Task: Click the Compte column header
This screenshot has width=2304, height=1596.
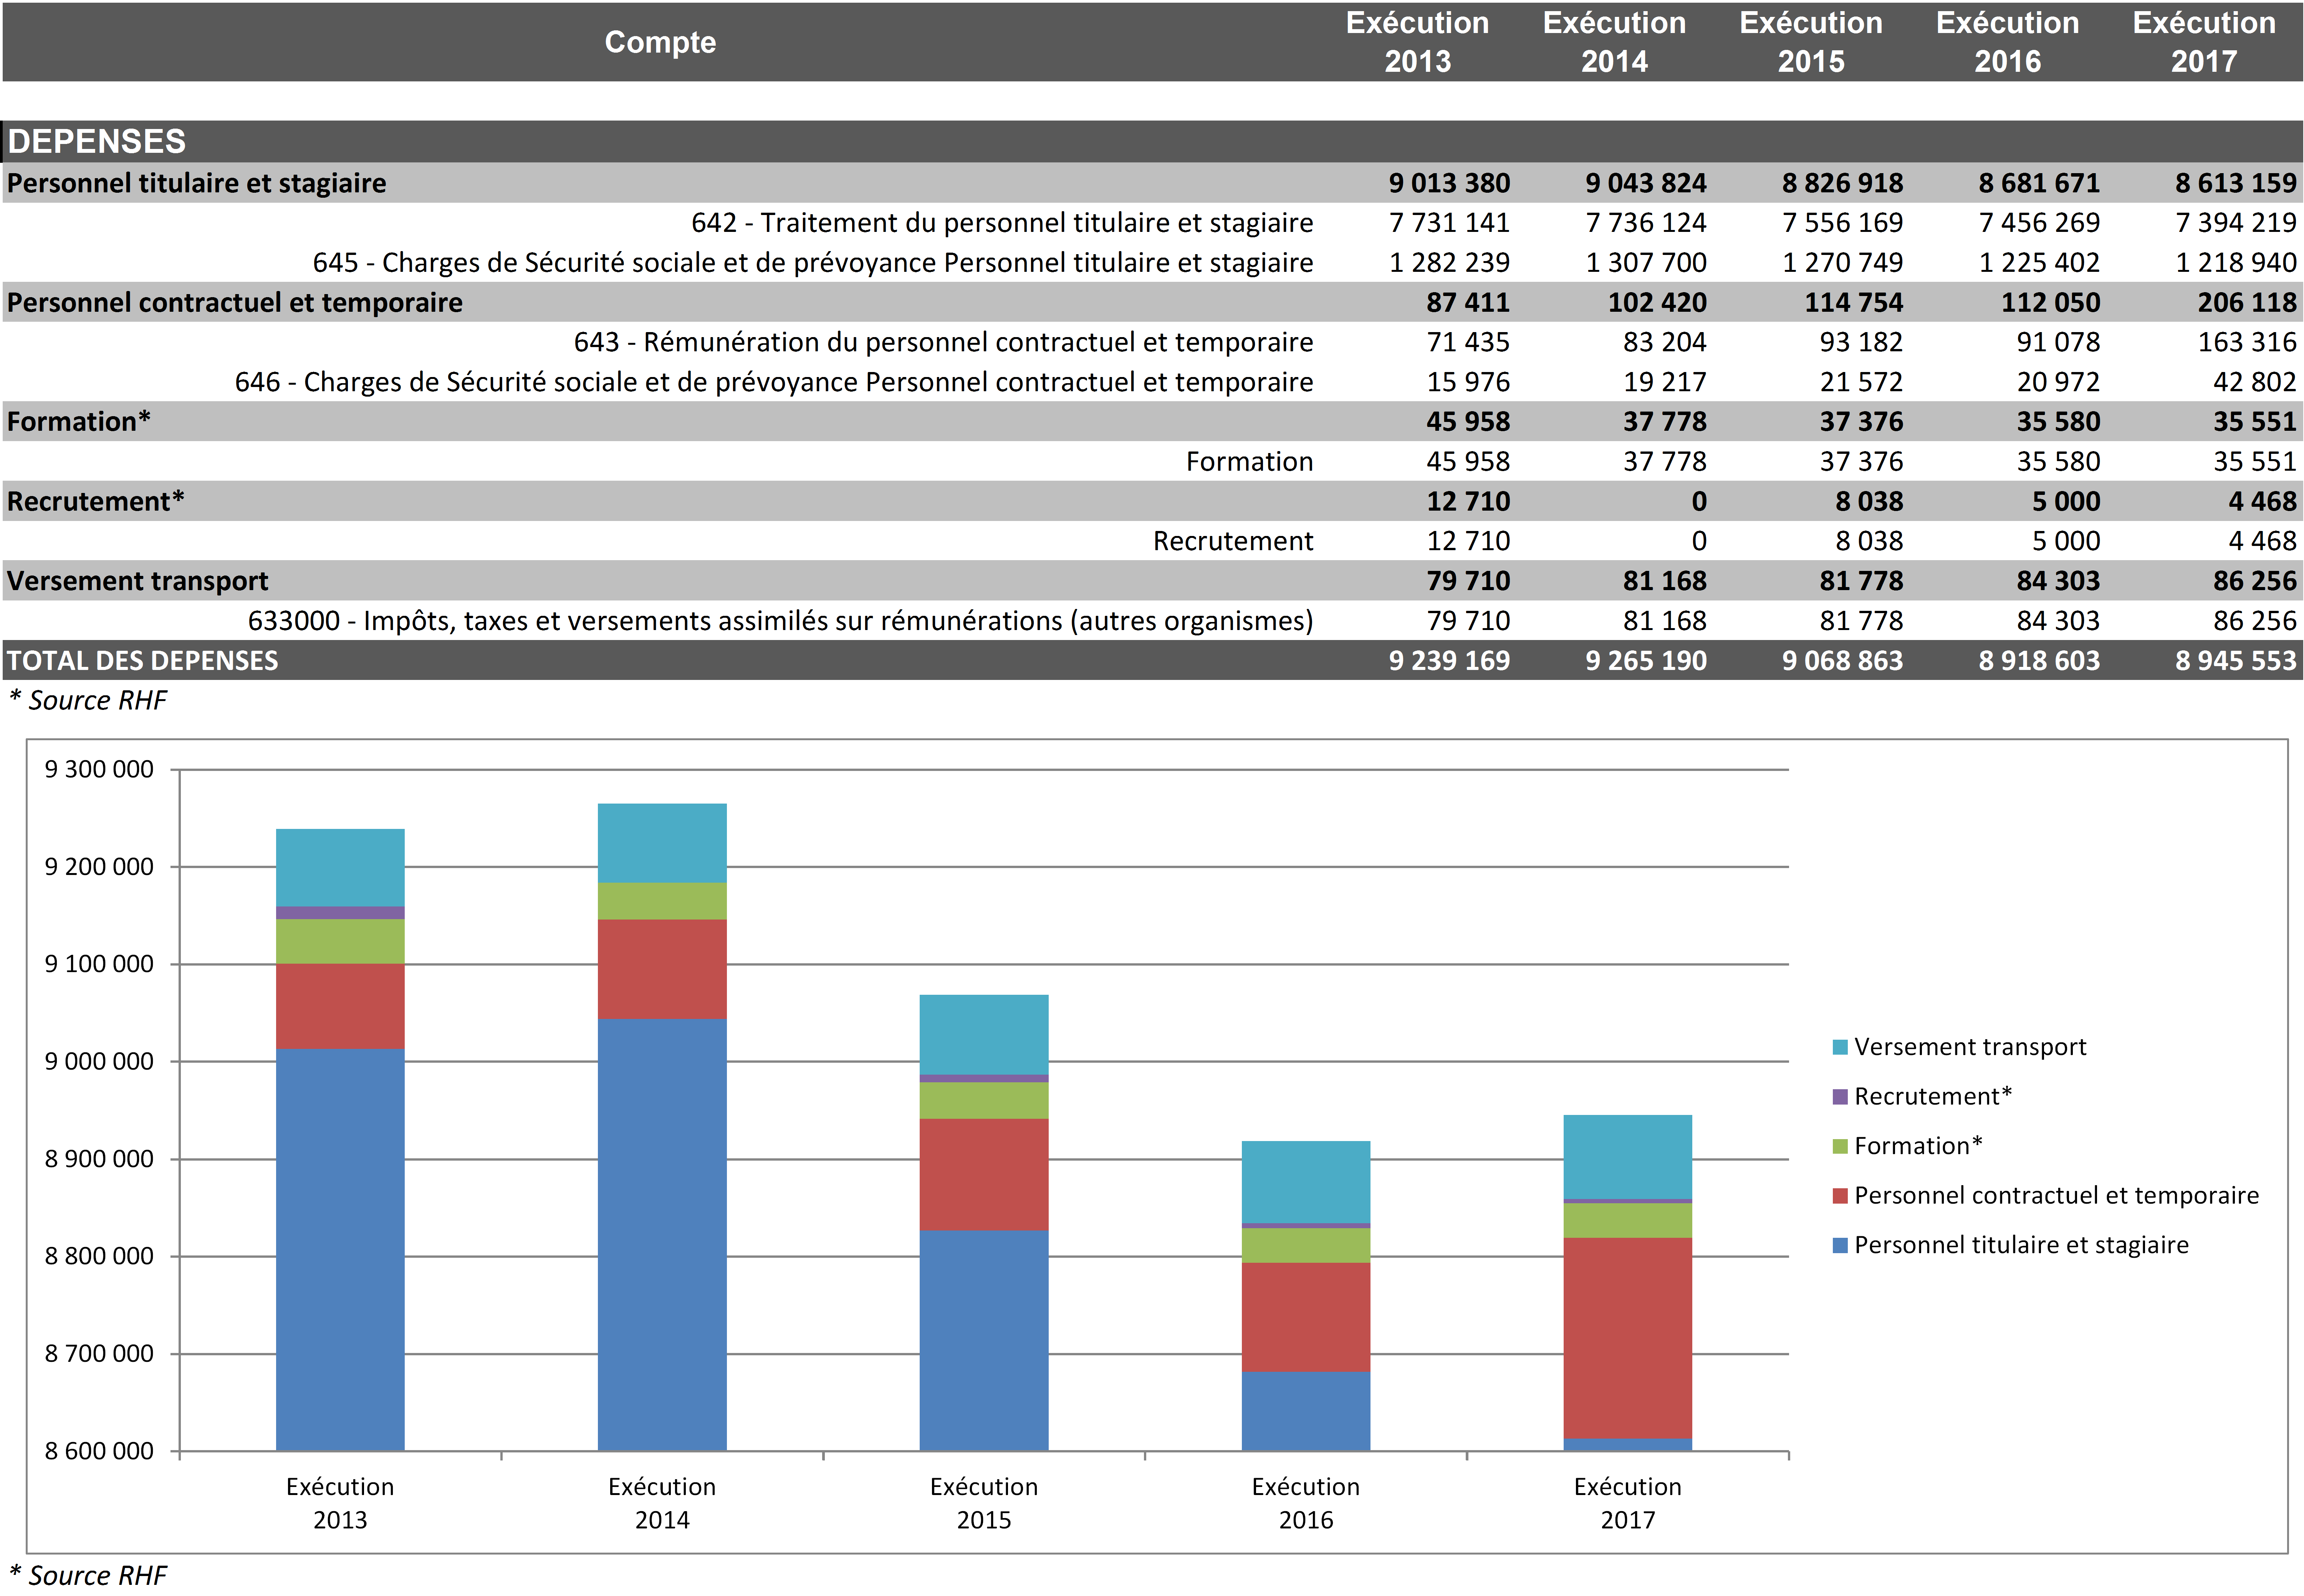Action: [660, 42]
